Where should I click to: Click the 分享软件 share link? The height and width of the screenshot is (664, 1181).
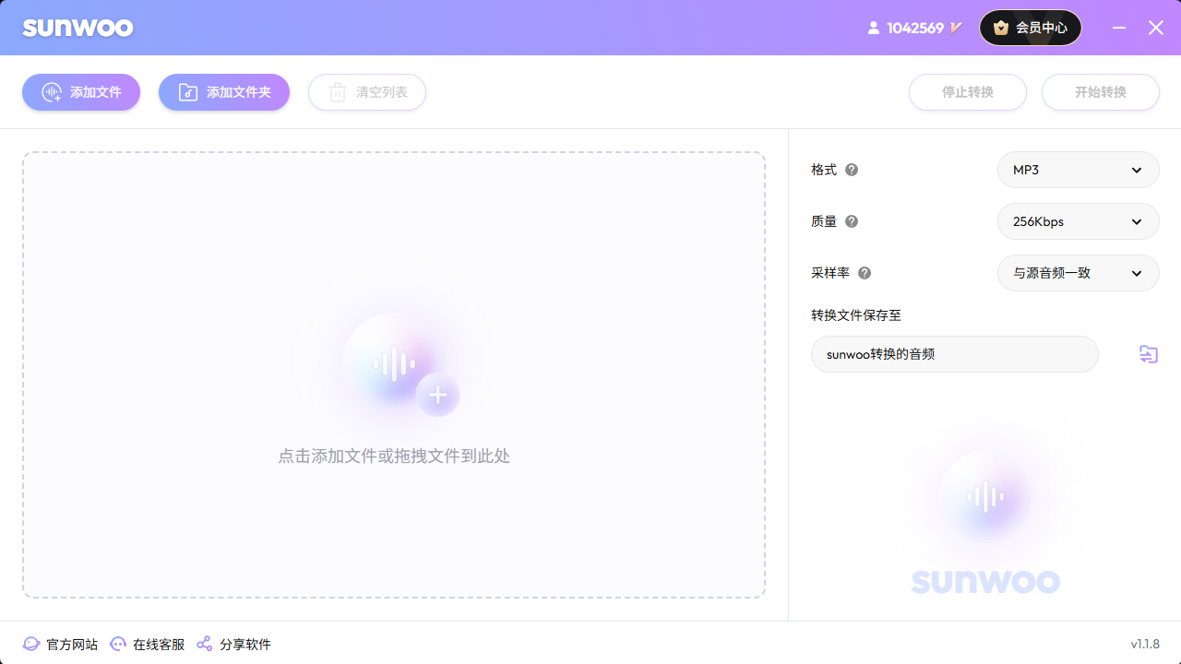[233, 644]
